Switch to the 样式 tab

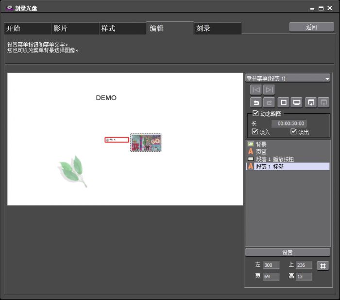tap(122, 29)
